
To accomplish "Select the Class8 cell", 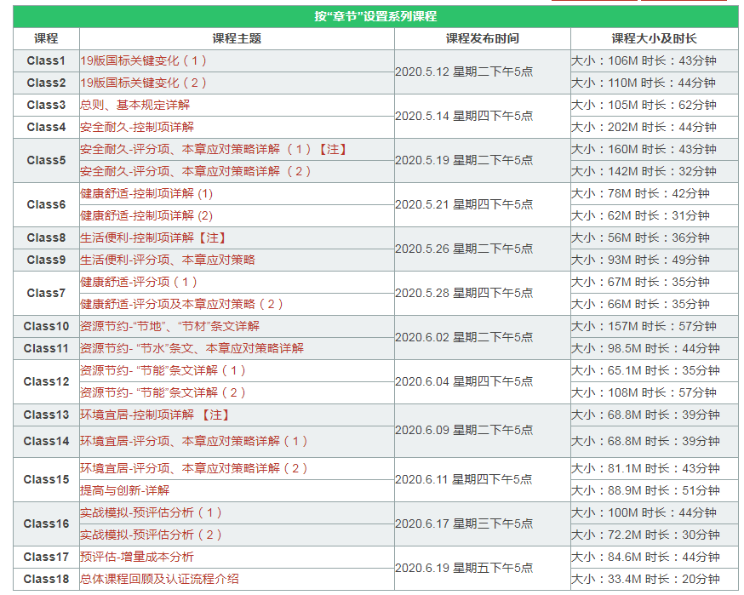I will [x=46, y=237].
